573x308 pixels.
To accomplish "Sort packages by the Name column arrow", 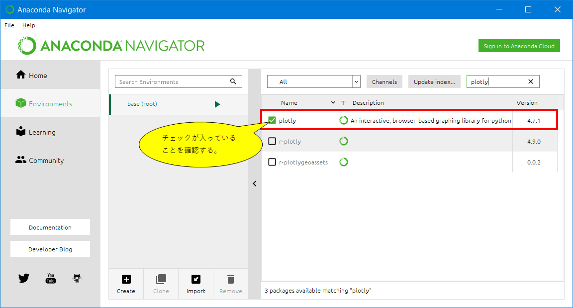I will point(333,102).
